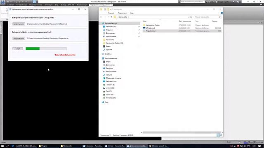The image size is (264, 148).
Task: Open the Вид ribbon tab in Navisworks
Action: coord(57,5)
